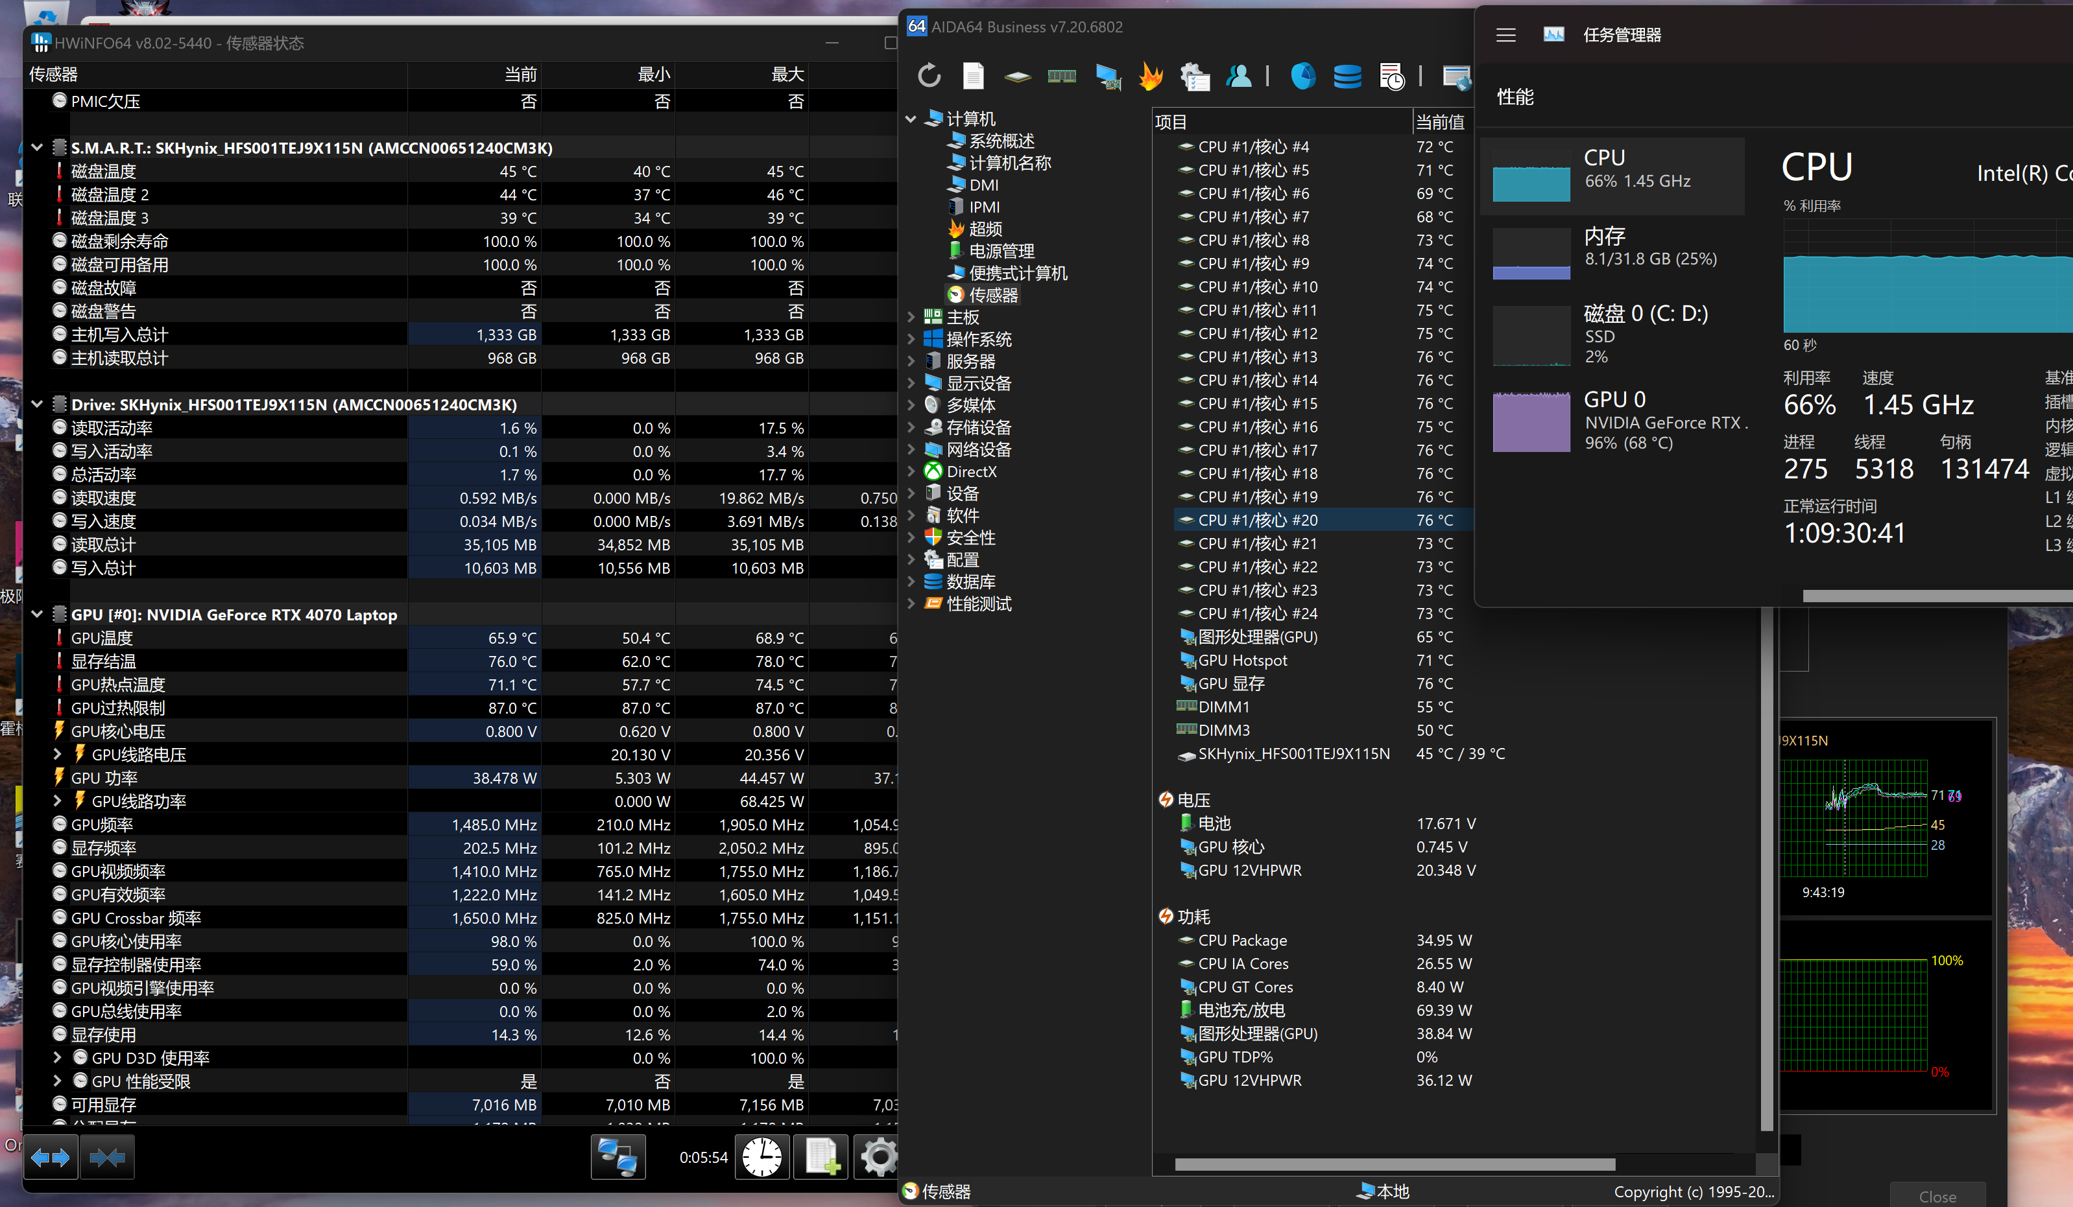Open the gear checklist preferences icon in AIDA64
The height and width of the screenshot is (1207, 2073).
(x=1195, y=76)
